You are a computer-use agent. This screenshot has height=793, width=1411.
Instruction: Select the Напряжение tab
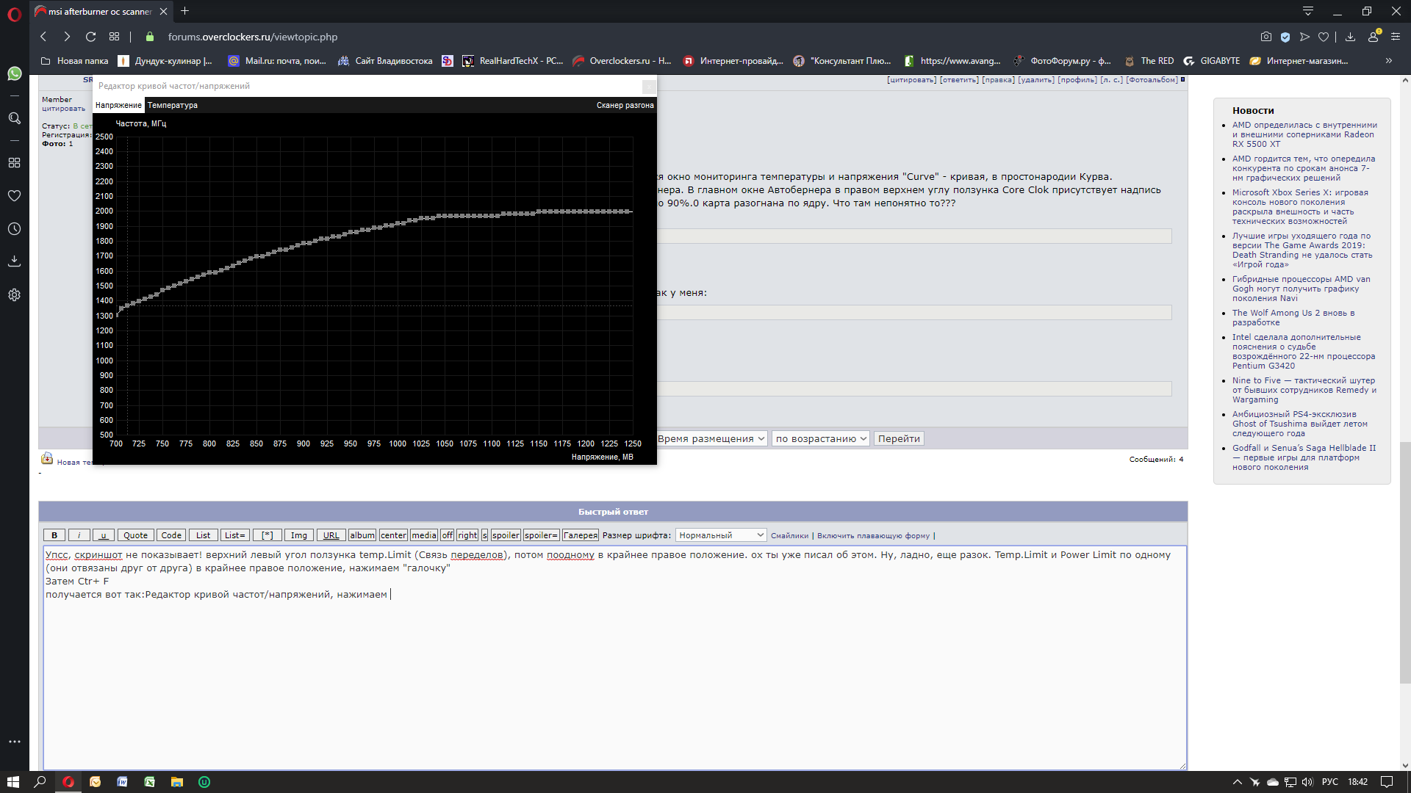(x=118, y=105)
